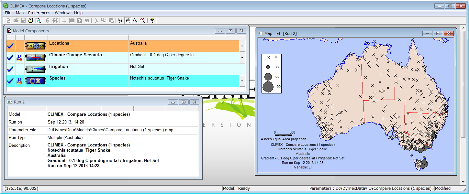The width and height of the screenshot is (469, 194).
Task: Click the Copy toolbar icon
Action: [104, 20]
